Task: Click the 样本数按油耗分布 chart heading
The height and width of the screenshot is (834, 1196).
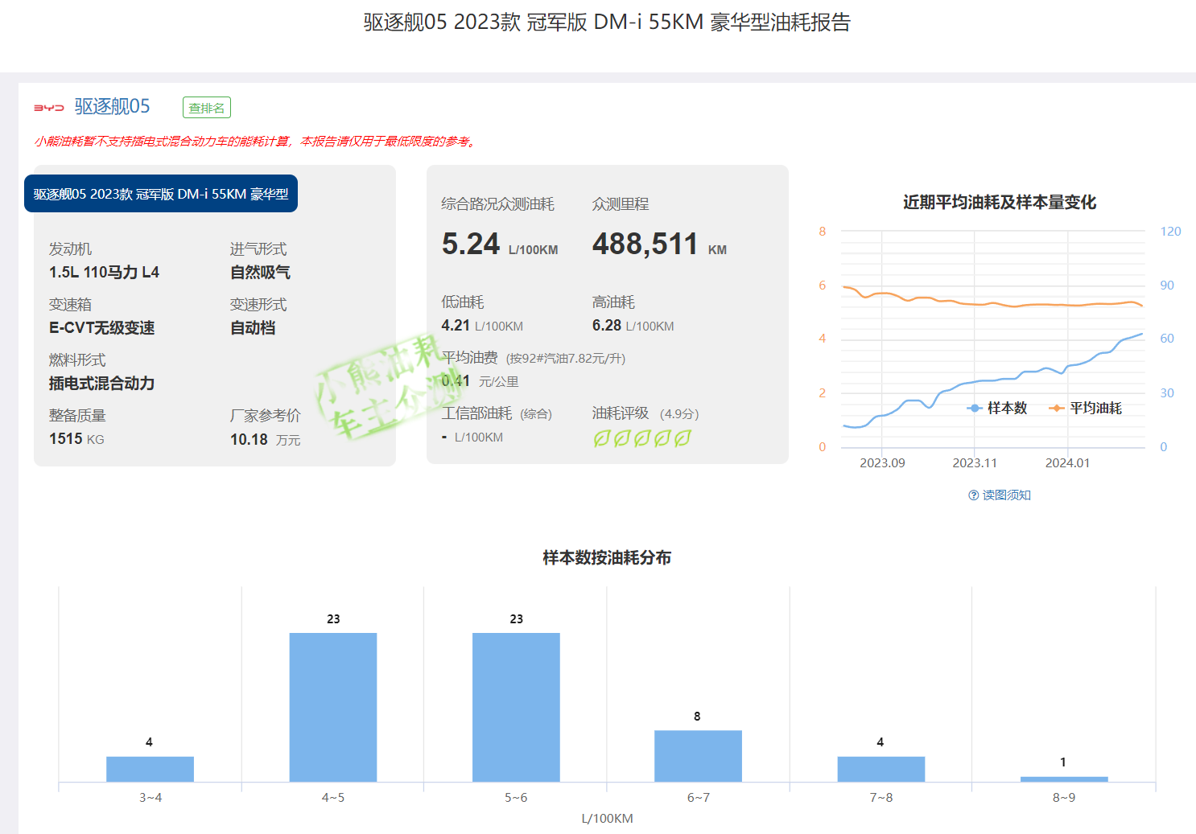Action: pyautogui.click(x=607, y=558)
